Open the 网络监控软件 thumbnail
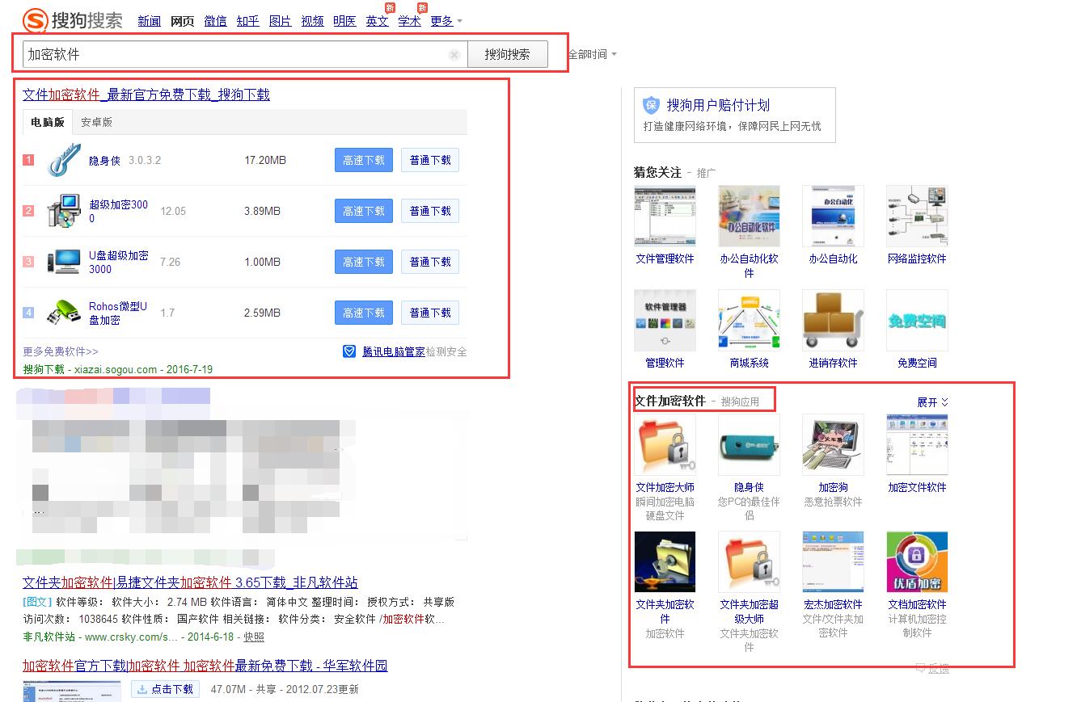 [x=917, y=216]
